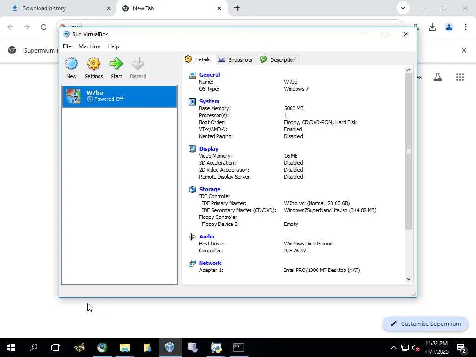Select the Download history browser tab

[58, 8]
